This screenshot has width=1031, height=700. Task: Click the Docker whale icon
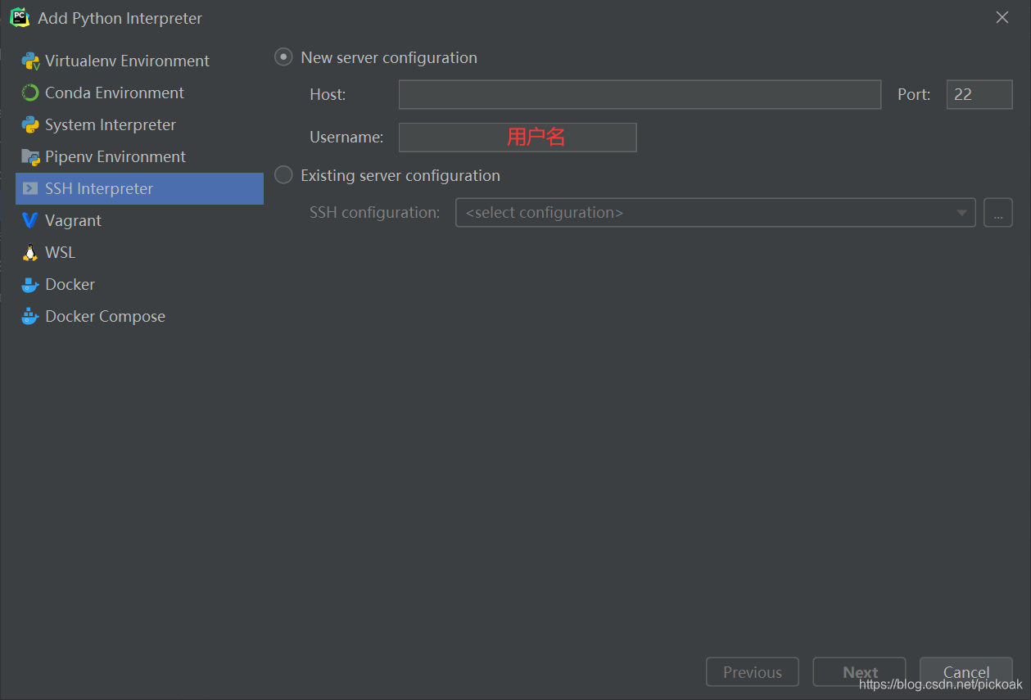click(x=30, y=285)
